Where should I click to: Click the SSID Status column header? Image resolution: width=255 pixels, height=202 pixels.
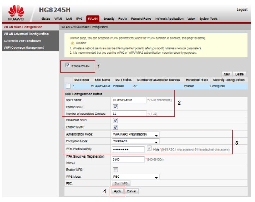[123, 80]
